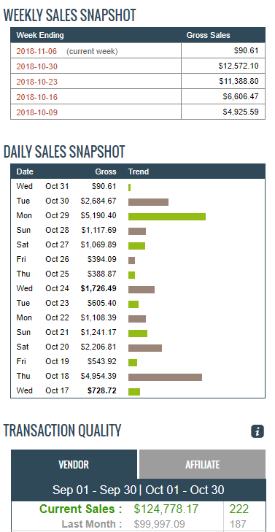Viewport: 275px width, 532px height.
Task: Click the Last Month amount $99,997.09
Action: point(159,524)
